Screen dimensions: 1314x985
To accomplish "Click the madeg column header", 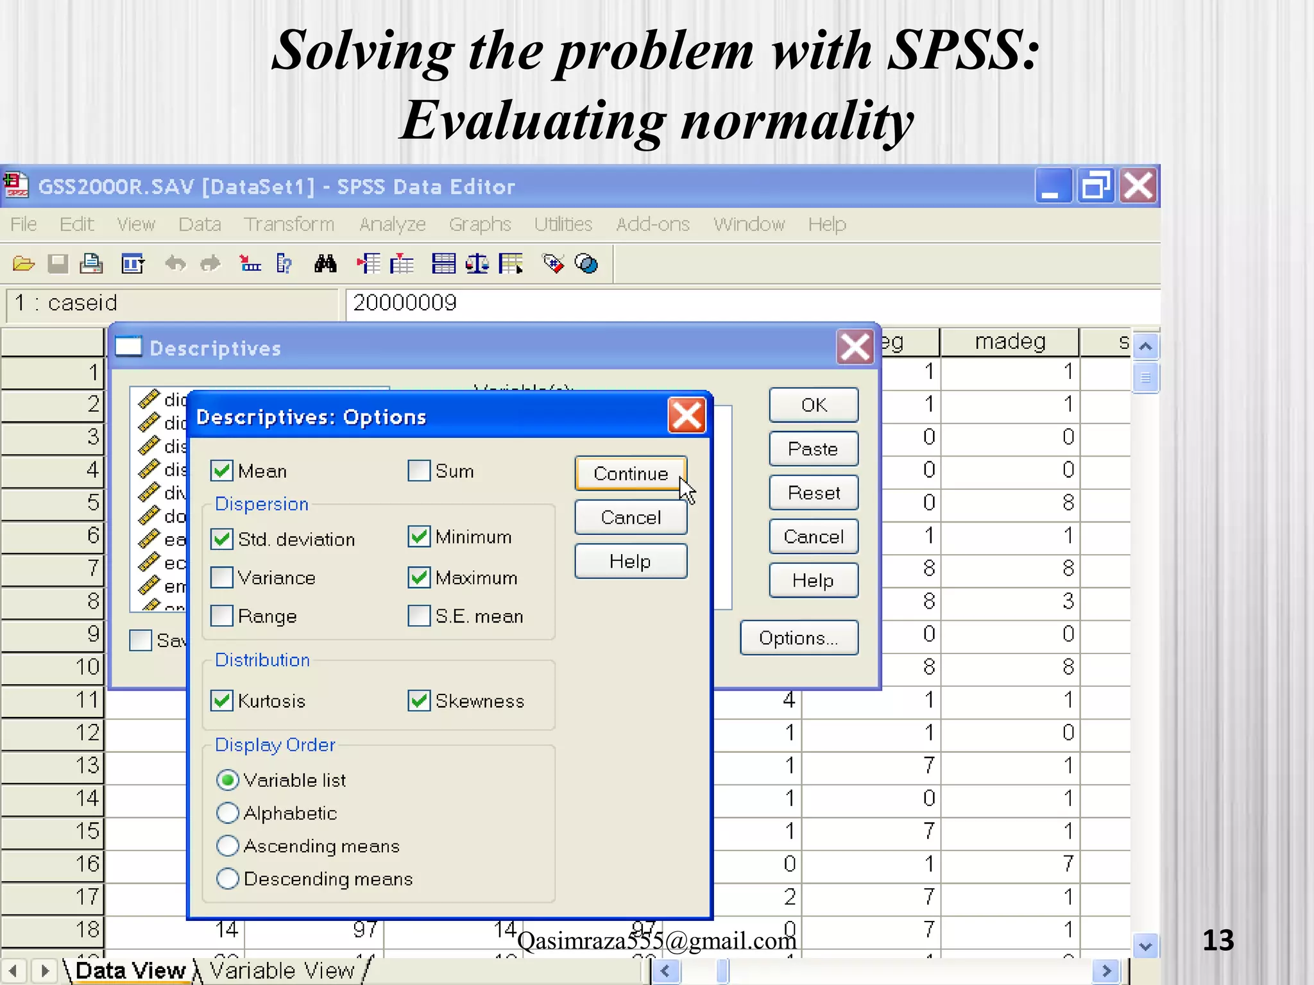I will [x=1010, y=342].
